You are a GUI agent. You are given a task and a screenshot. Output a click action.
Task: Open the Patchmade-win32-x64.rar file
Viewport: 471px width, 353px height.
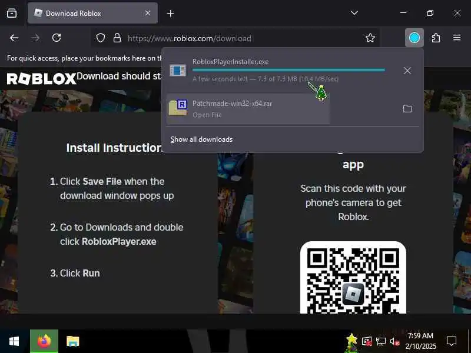point(248,109)
